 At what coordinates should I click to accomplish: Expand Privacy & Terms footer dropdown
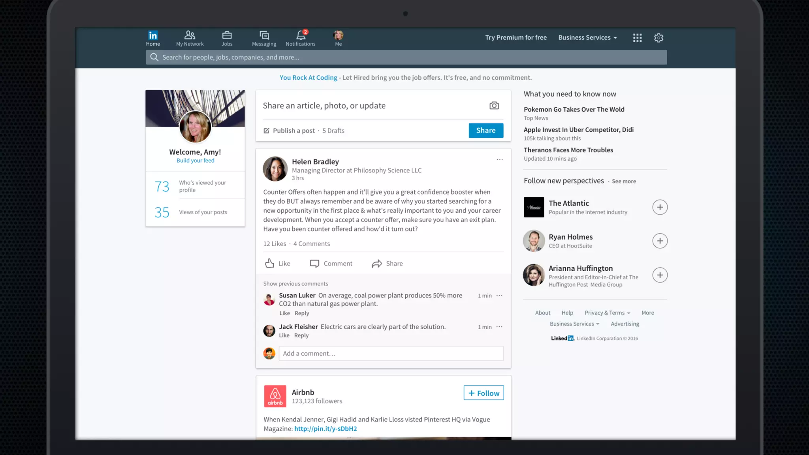tap(607, 313)
